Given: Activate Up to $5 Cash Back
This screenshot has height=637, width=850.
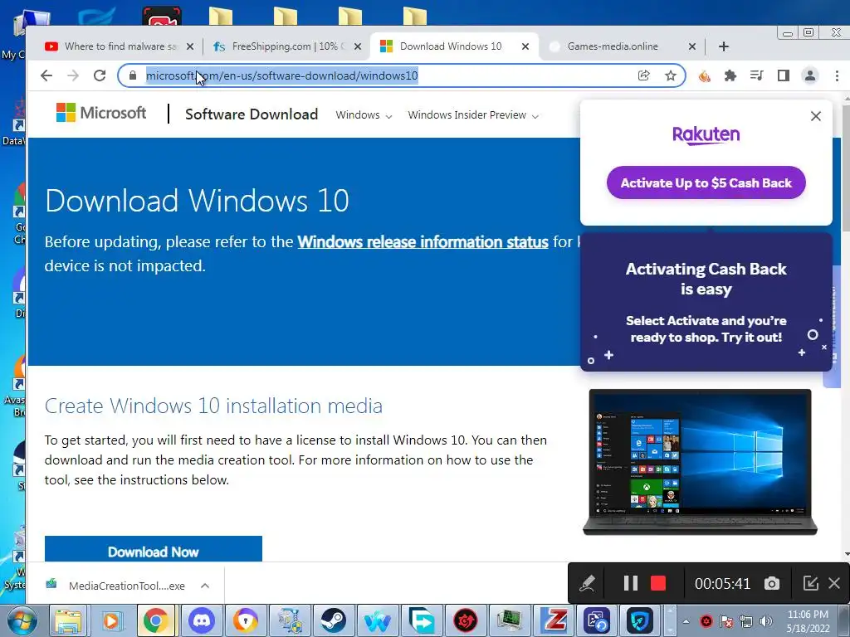Looking at the screenshot, I should 706,182.
